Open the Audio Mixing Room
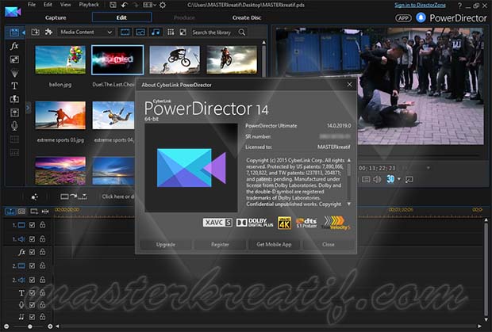The image size is (492, 332). pos(14,113)
